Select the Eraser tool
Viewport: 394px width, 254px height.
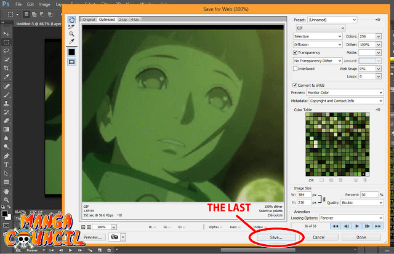(x=6, y=121)
